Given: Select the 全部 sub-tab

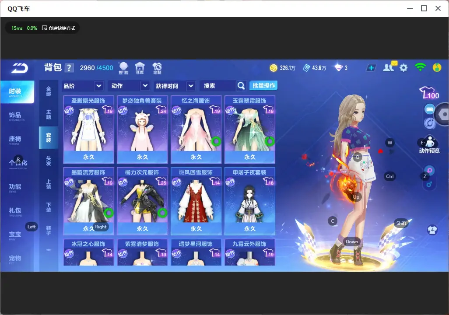Looking at the screenshot, I should [49, 91].
